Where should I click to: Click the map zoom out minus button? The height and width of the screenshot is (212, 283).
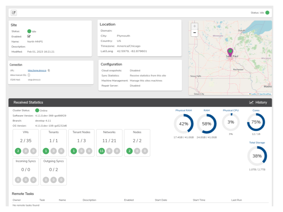coord(194,33)
